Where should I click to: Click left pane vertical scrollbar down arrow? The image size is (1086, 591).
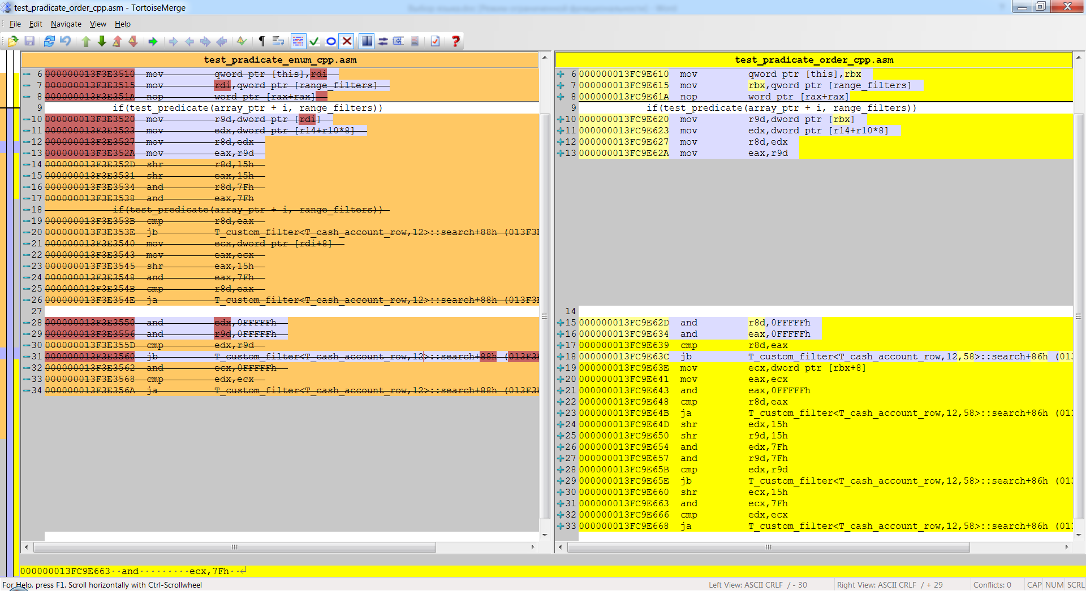545,535
